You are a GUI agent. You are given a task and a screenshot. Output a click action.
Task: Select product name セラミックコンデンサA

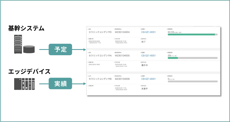[x=100, y=56]
